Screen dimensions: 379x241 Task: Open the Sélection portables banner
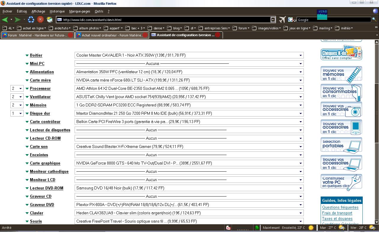(x=341, y=145)
